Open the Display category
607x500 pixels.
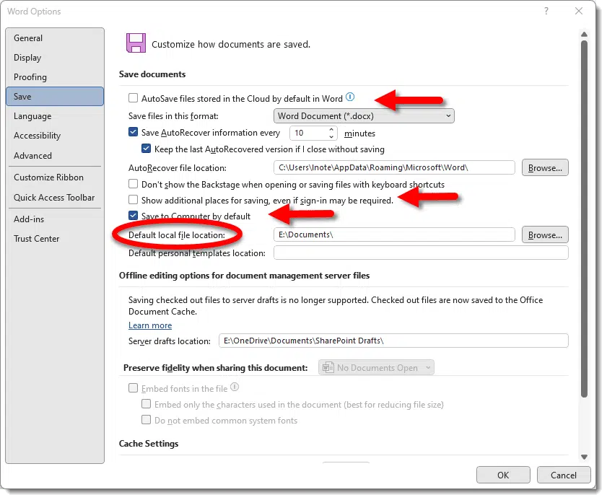point(55,58)
